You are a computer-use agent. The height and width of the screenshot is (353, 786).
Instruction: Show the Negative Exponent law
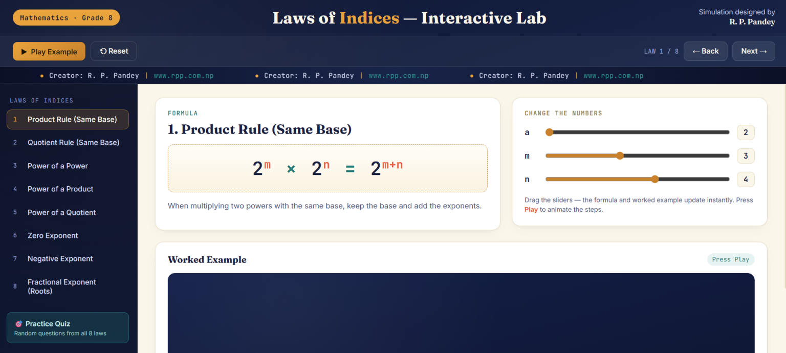point(68,259)
